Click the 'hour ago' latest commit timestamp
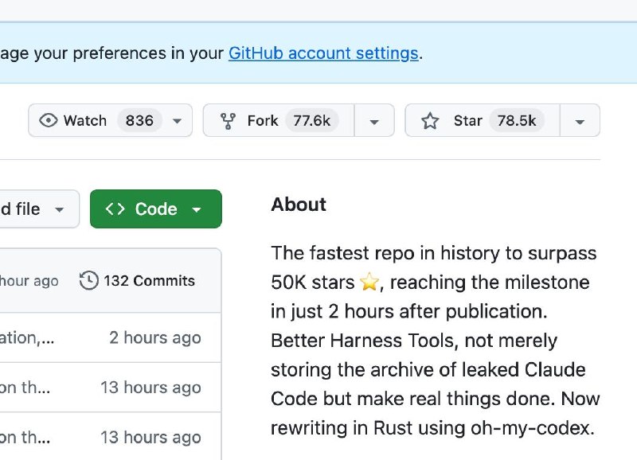The image size is (637, 460). click(29, 281)
